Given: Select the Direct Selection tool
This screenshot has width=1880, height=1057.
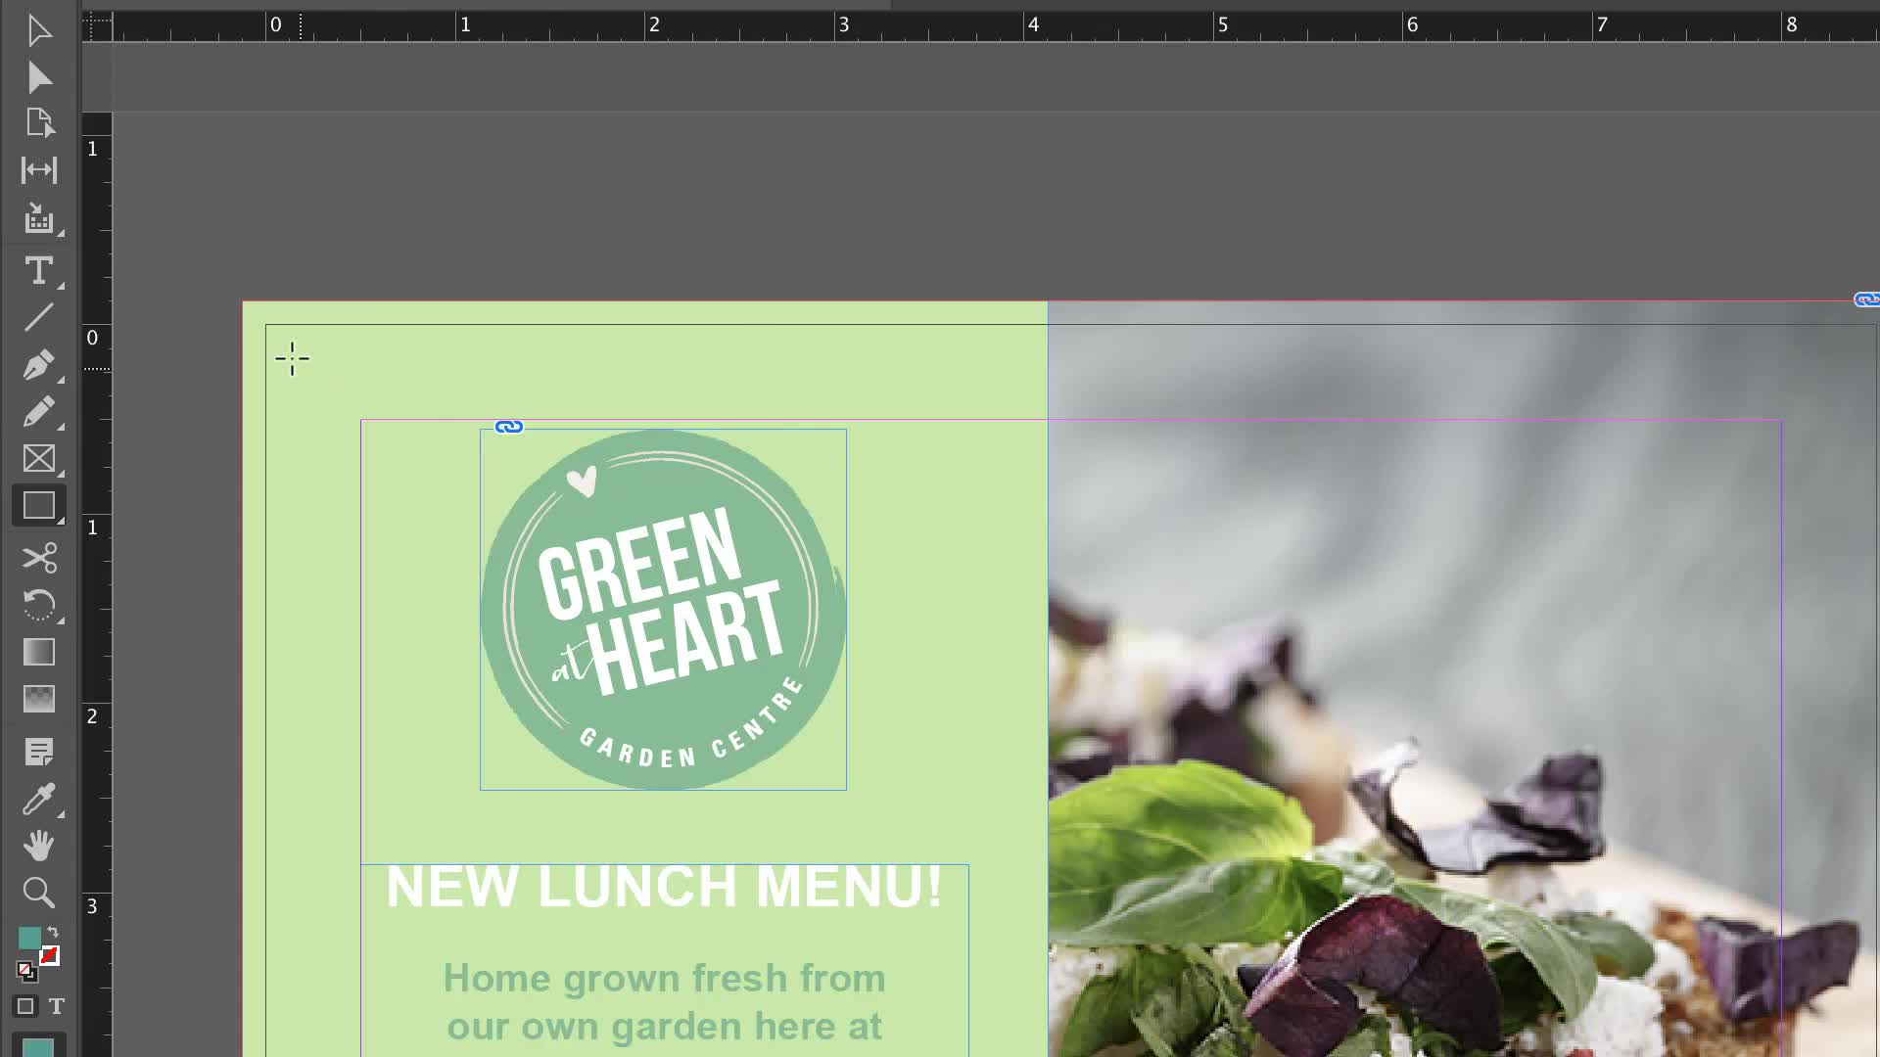Looking at the screenshot, I should 39,77.
